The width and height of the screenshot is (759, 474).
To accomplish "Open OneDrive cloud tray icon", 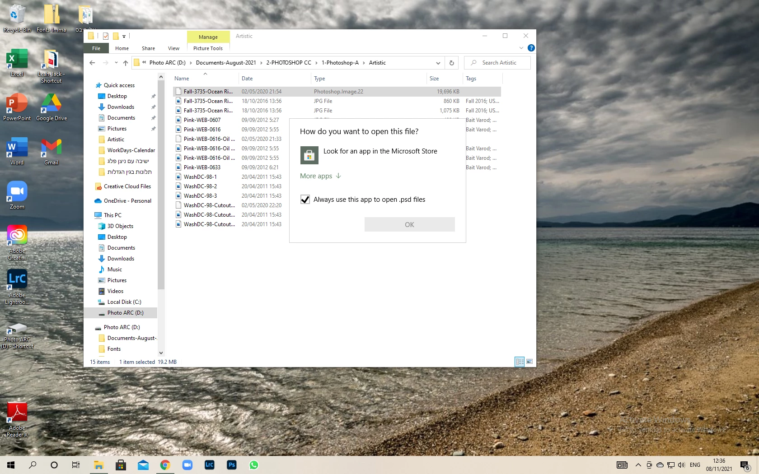I will click(660, 465).
